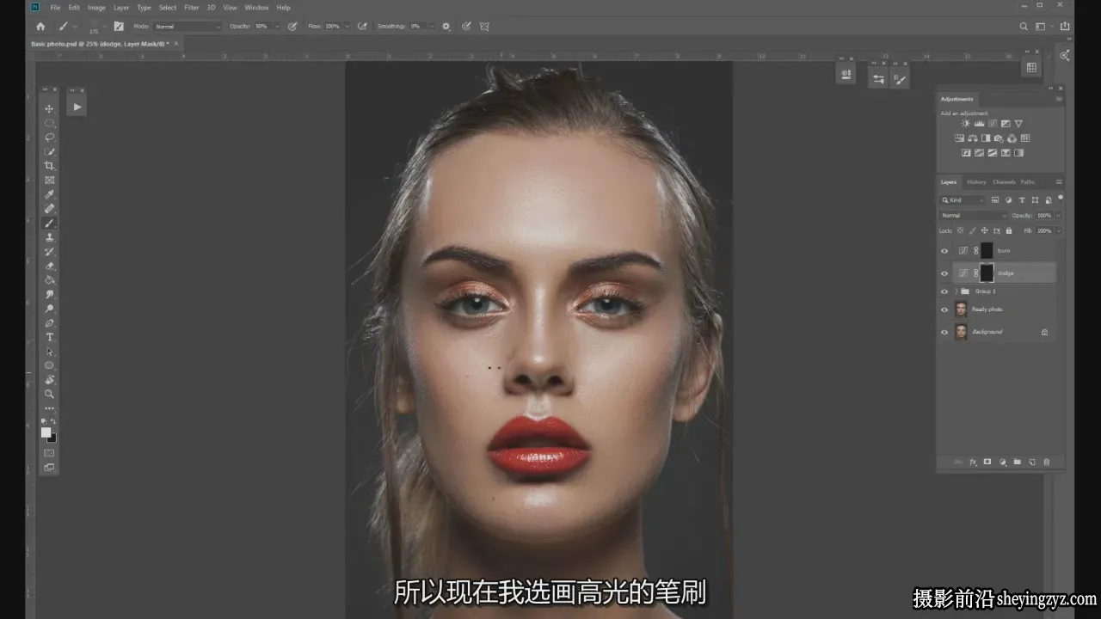Image resolution: width=1101 pixels, height=619 pixels.
Task: Select the Lasso tool
Action: tap(49, 137)
